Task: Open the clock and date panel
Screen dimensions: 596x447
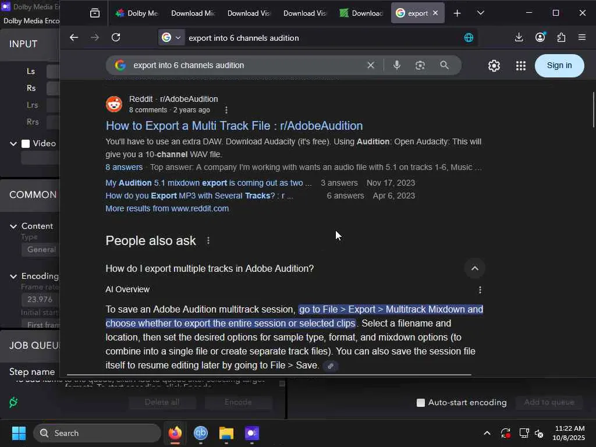Action: click(569, 433)
